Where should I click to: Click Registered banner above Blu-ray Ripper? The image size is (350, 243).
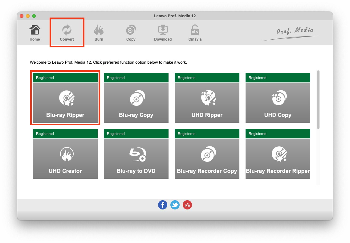coord(65,78)
